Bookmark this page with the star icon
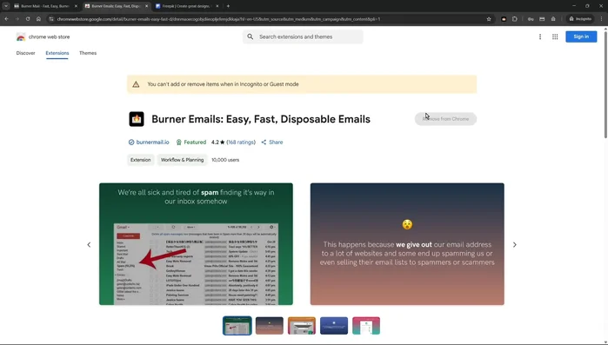This screenshot has height=345, width=608. click(489, 19)
